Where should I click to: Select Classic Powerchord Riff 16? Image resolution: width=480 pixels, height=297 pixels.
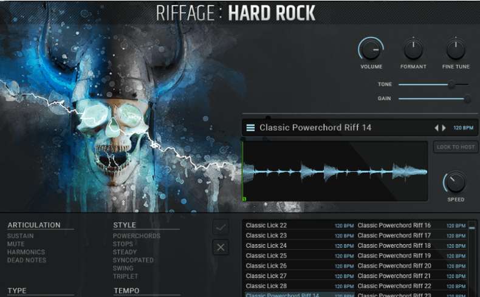pos(411,225)
